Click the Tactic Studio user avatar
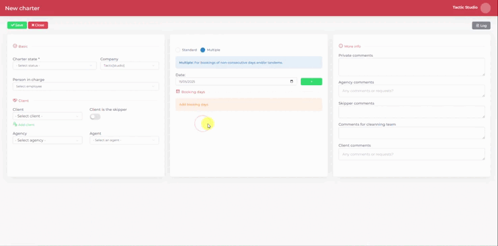Viewport: 498px width, 246px height. coord(485,8)
